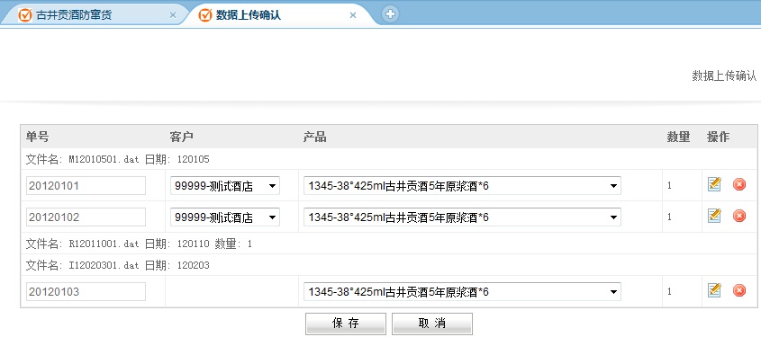
Task: Focus the order number field 20120102
Action: pos(86,217)
